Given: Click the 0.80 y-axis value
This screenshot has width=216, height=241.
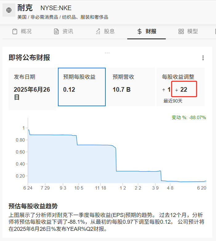Looking at the screenshot, I should coord(20,140).
